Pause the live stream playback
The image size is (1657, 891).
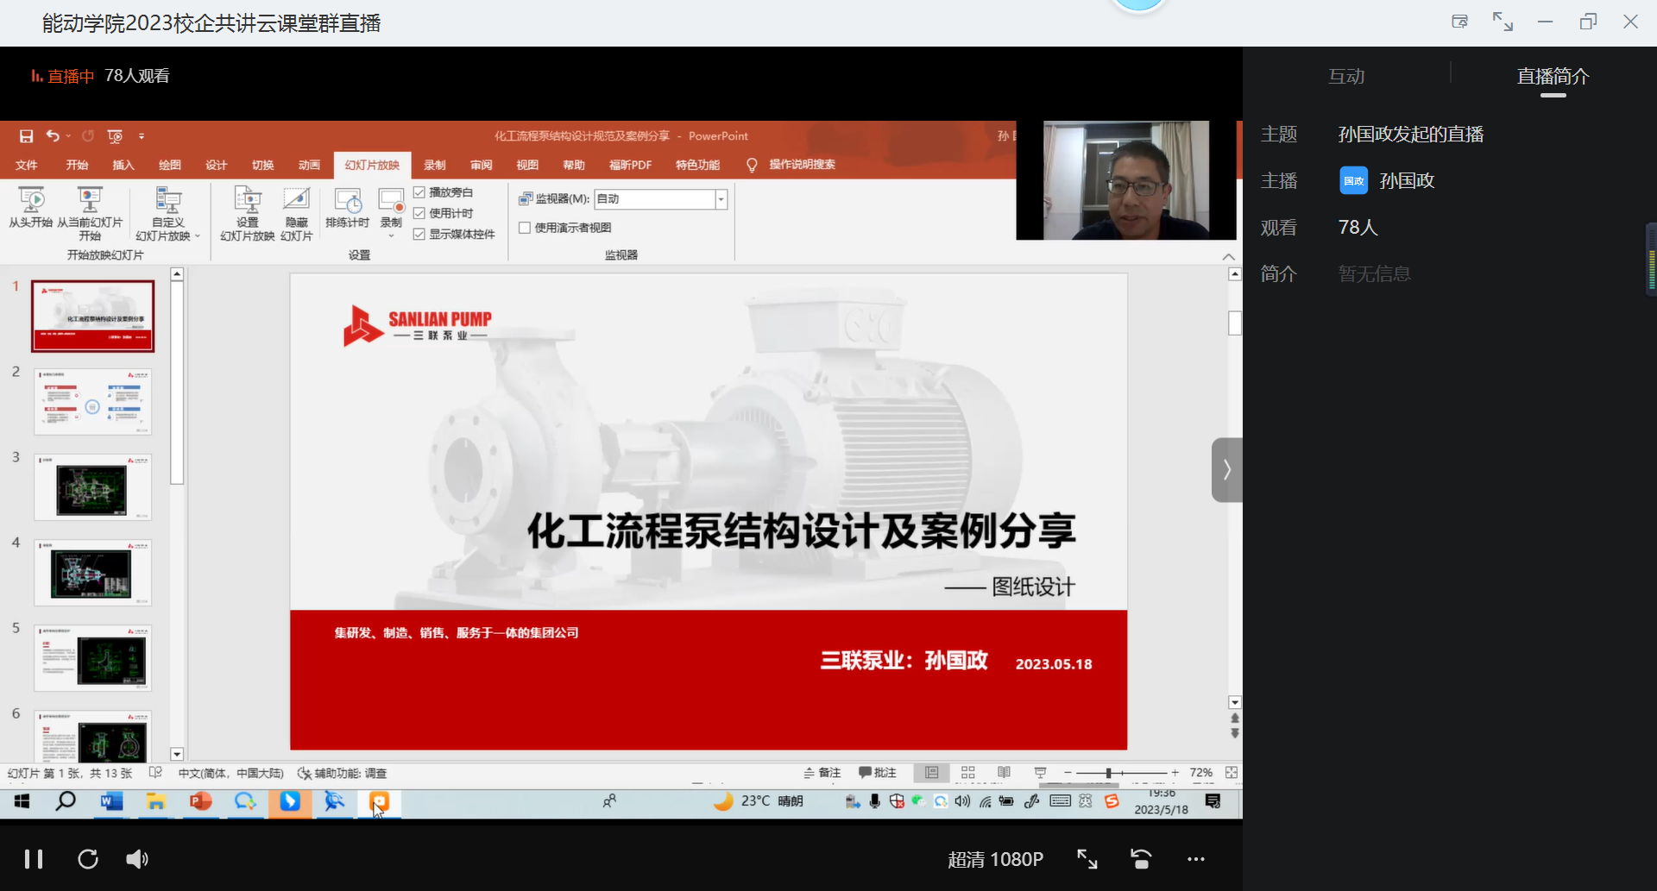click(34, 859)
